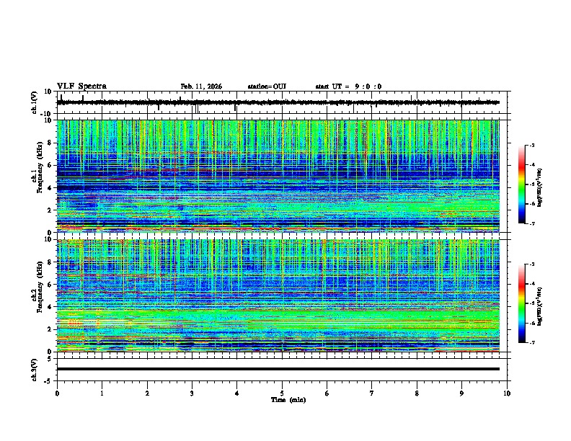Click the "-7" label on the ch.2 color bar

pos(531,342)
